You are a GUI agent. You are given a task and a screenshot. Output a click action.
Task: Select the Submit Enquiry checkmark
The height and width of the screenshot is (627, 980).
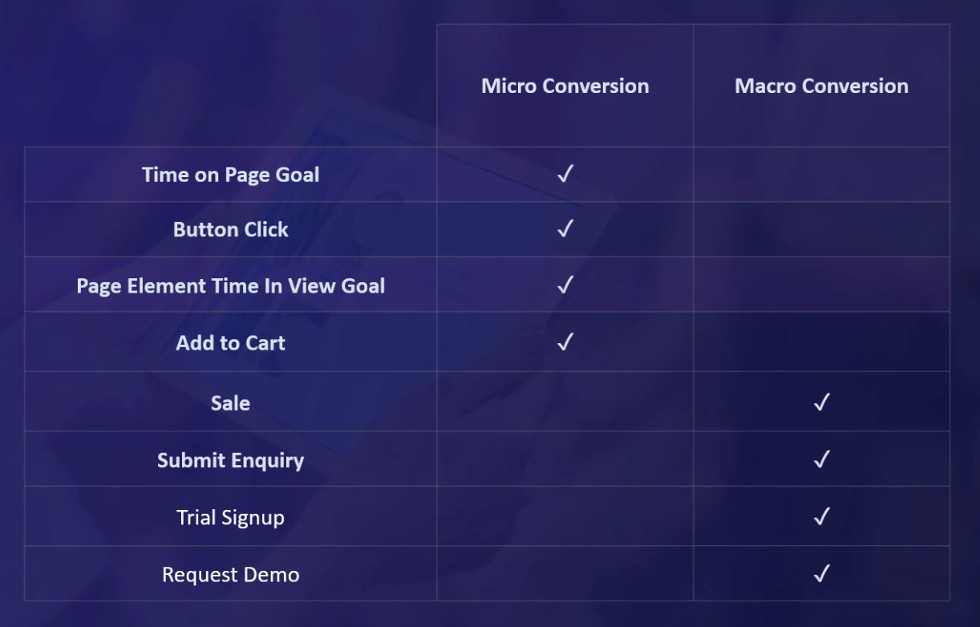tap(821, 459)
